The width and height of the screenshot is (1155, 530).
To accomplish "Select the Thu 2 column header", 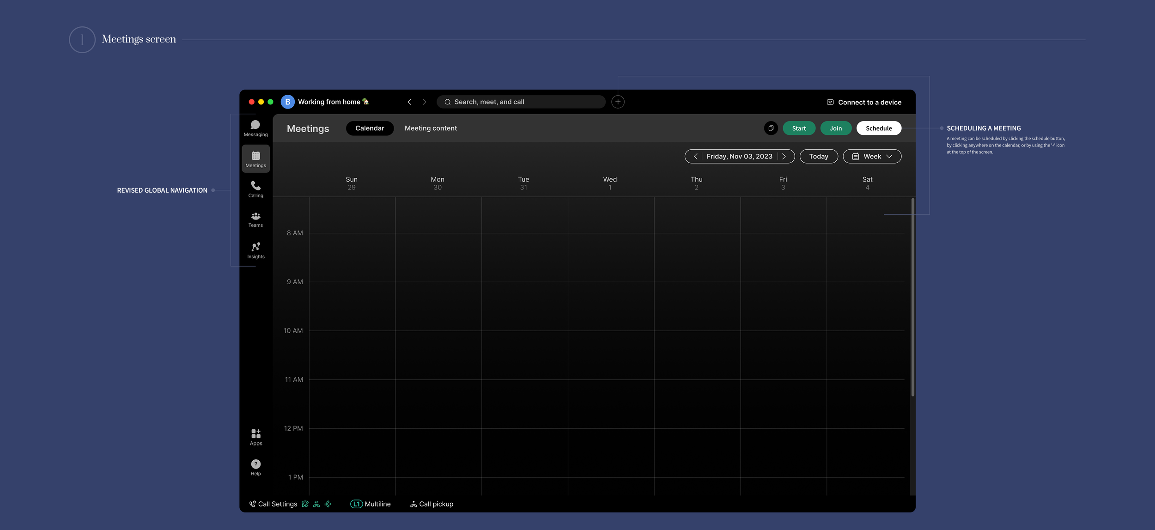I will [x=696, y=183].
